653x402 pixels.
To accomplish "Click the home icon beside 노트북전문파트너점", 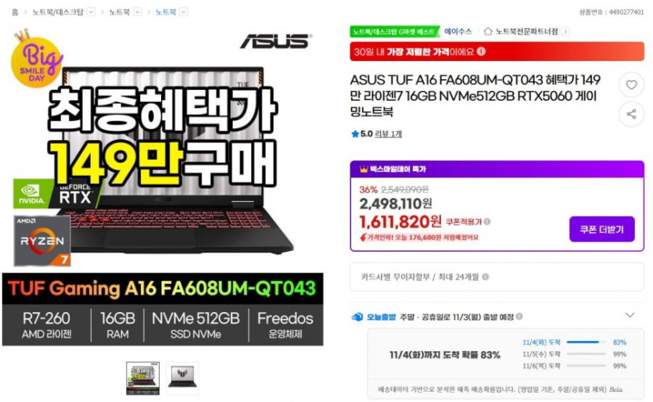I will (x=488, y=31).
